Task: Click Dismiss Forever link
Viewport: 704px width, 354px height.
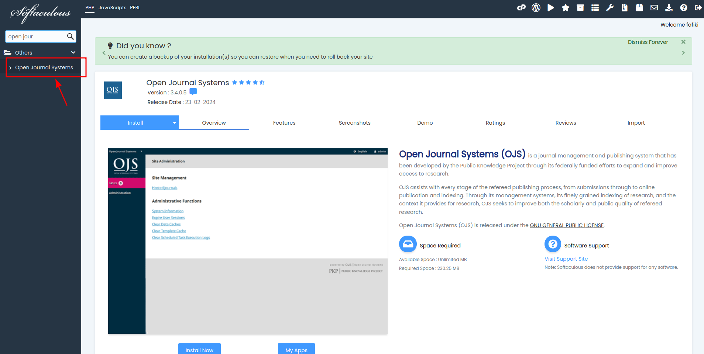Action: (648, 42)
